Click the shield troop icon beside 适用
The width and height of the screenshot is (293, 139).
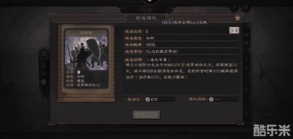pyautogui.click(x=79, y=72)
